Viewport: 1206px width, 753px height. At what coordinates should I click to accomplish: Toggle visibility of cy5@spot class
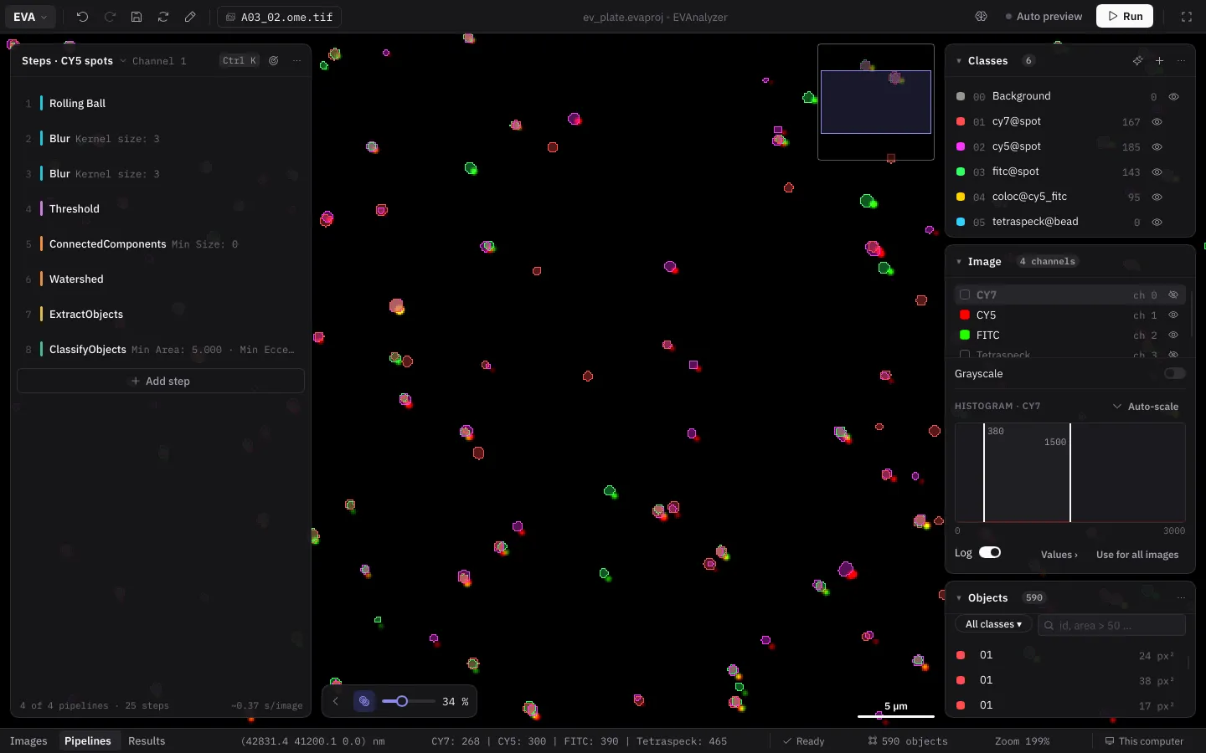click(1157, 146)
